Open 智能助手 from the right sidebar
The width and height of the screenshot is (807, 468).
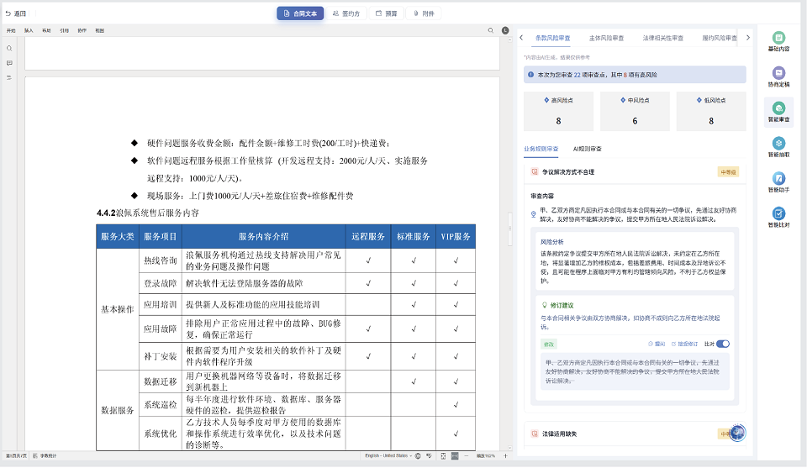tap(778, 182)
